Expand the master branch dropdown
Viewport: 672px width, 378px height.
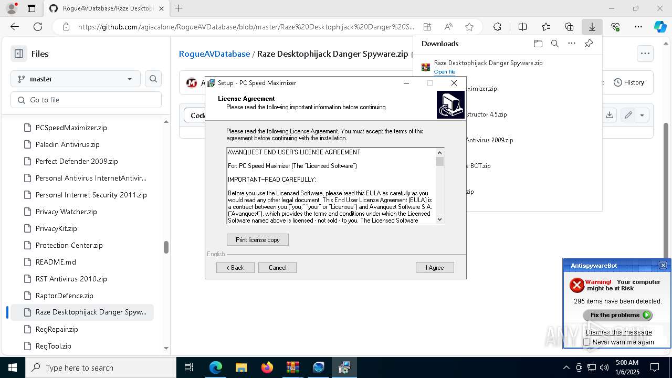tap(76, 79)
